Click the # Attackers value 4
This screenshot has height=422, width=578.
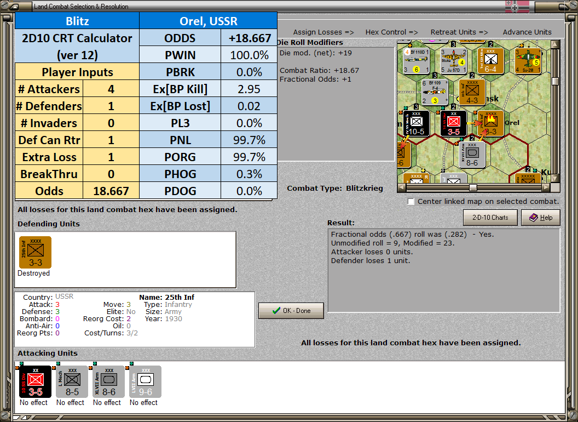pos(111,89)
